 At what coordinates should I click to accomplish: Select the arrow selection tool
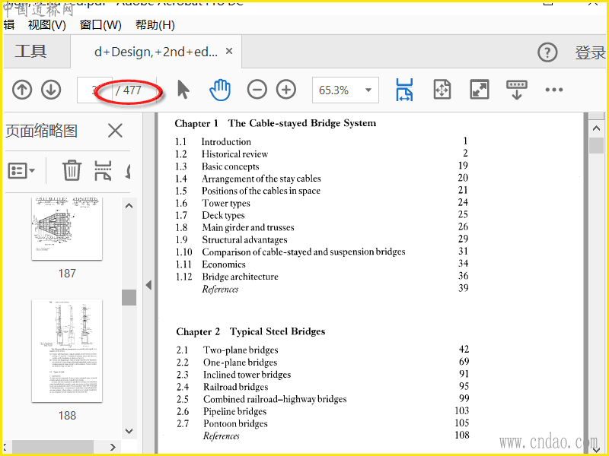pyautogui.click(x=183, y=90)
